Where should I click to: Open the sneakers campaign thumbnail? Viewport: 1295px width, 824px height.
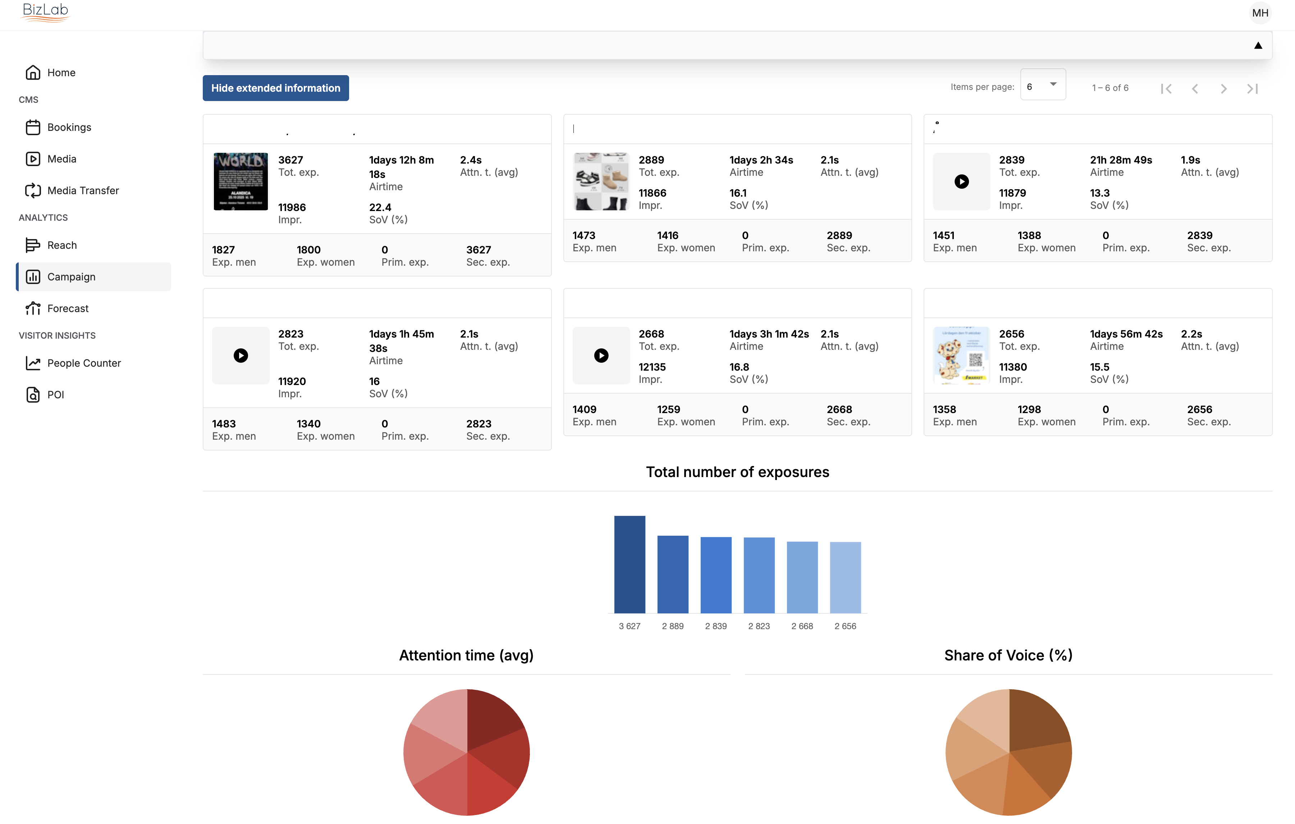tap(601, 182)
